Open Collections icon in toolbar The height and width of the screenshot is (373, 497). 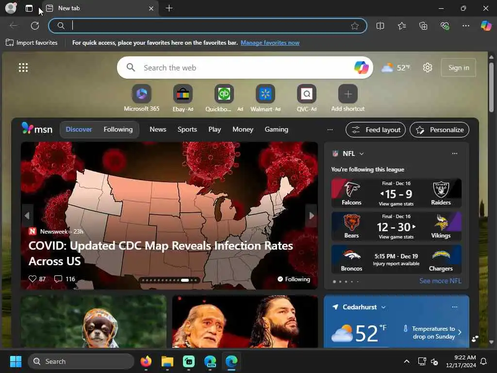coord(423,26)
